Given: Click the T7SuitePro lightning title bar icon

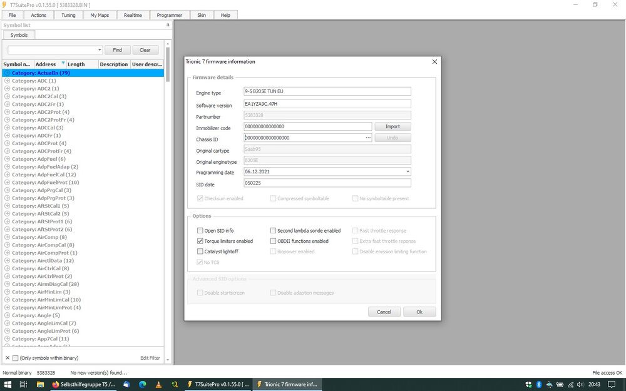Looking at the screenshot, I should coord(4,5).
